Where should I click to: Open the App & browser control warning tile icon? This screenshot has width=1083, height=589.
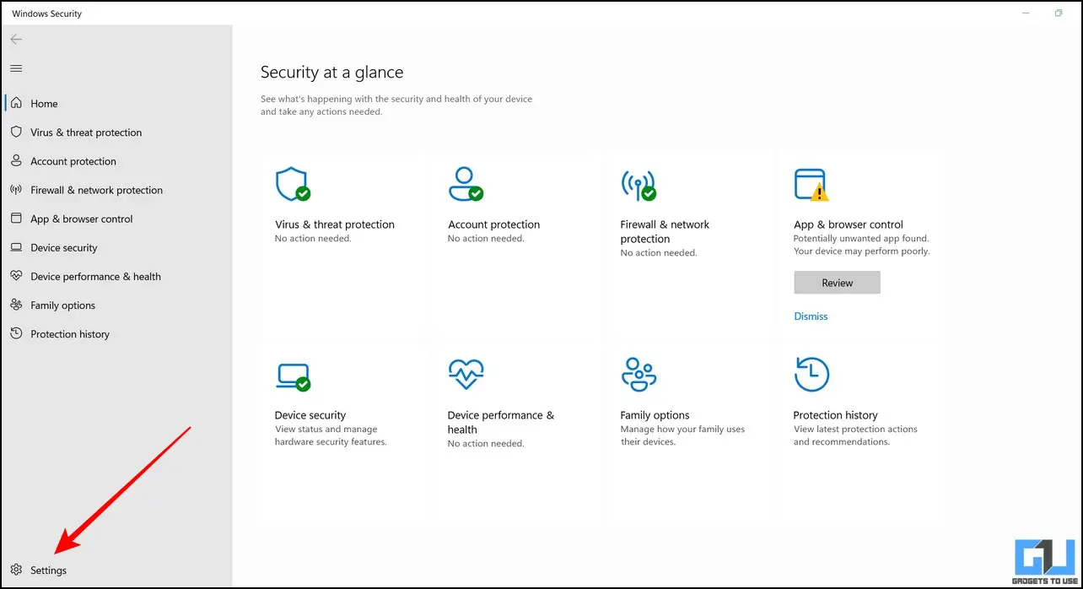tap(811, 184)
